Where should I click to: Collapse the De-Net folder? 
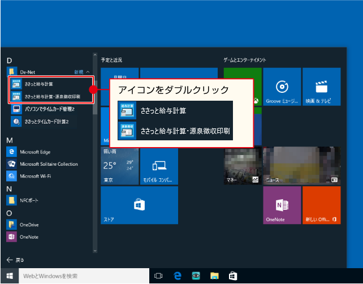[x=49, y=72]
